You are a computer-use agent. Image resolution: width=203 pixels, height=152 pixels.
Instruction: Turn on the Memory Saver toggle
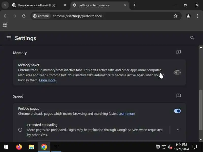tap(177, 72)
